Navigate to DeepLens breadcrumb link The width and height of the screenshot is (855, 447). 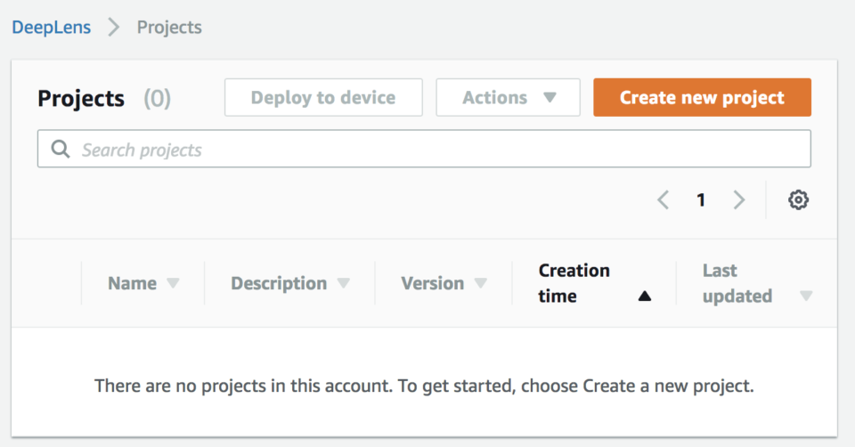click(52, 28)
